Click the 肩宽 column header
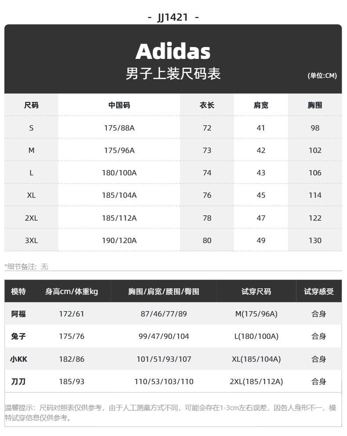This screenshot has width=347, height=436. [261, 105]
